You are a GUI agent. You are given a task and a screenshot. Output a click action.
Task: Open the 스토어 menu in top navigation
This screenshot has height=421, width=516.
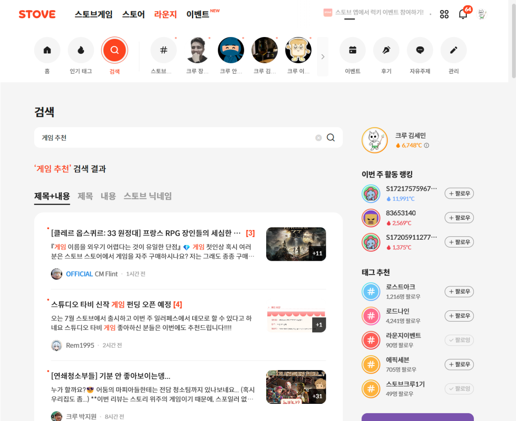click(133, 14)
